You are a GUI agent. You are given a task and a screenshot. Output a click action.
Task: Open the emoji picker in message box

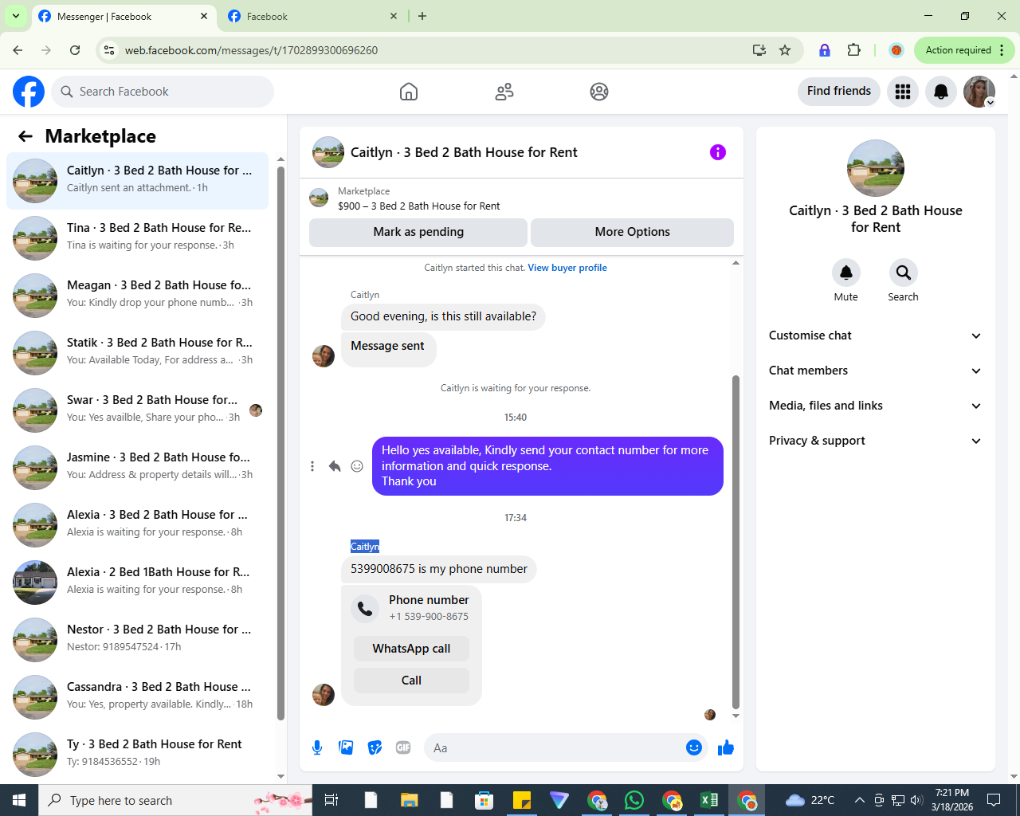coord(694,747)
